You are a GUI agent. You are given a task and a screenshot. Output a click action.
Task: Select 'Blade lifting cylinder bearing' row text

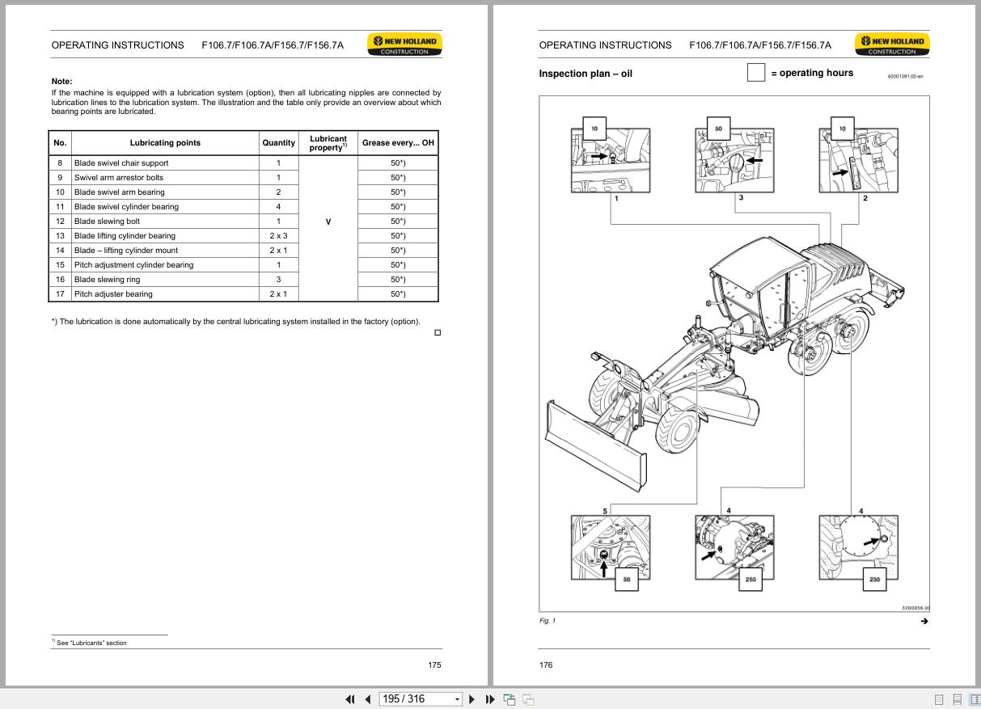[125, 235]
